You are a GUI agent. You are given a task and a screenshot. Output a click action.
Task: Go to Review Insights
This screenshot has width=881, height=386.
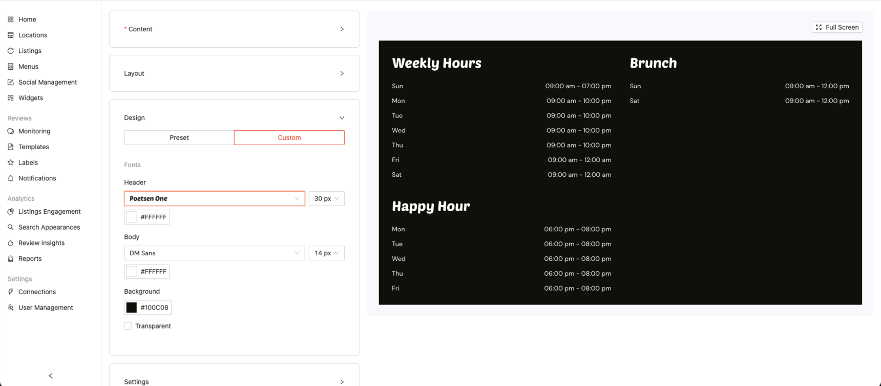click(41, 243)
